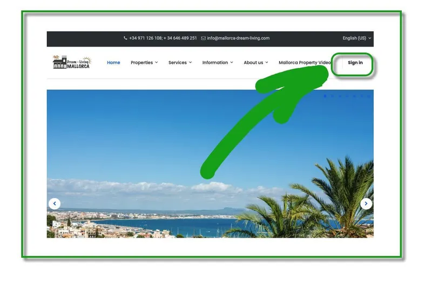
Task: Expand the Properties menu
Action: click(144, 63)
